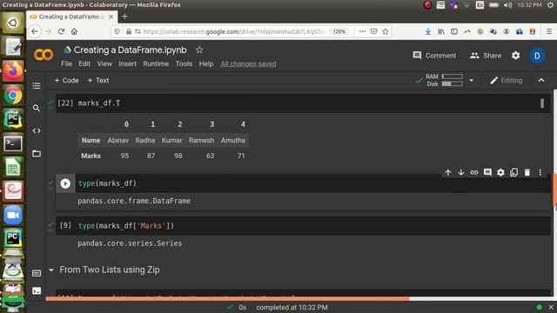
Task: Open Firefox library icon
Action: tap(441, 31)
